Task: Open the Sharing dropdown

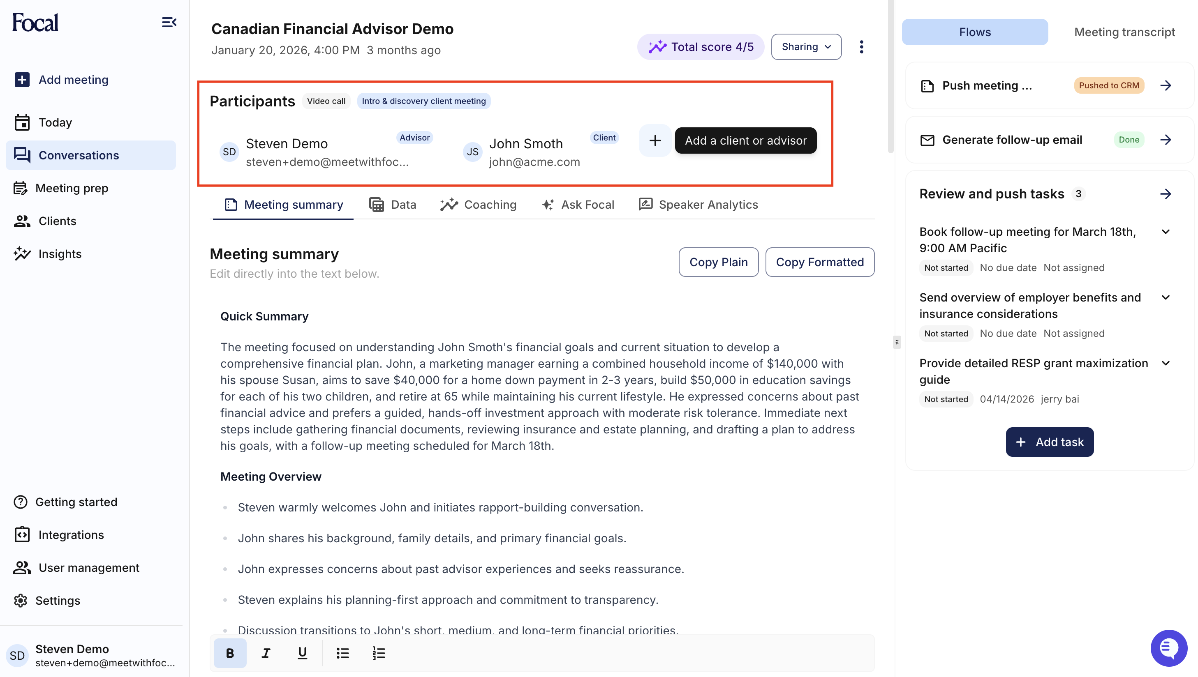Action: pyautogui.click(x=806, y=47)
